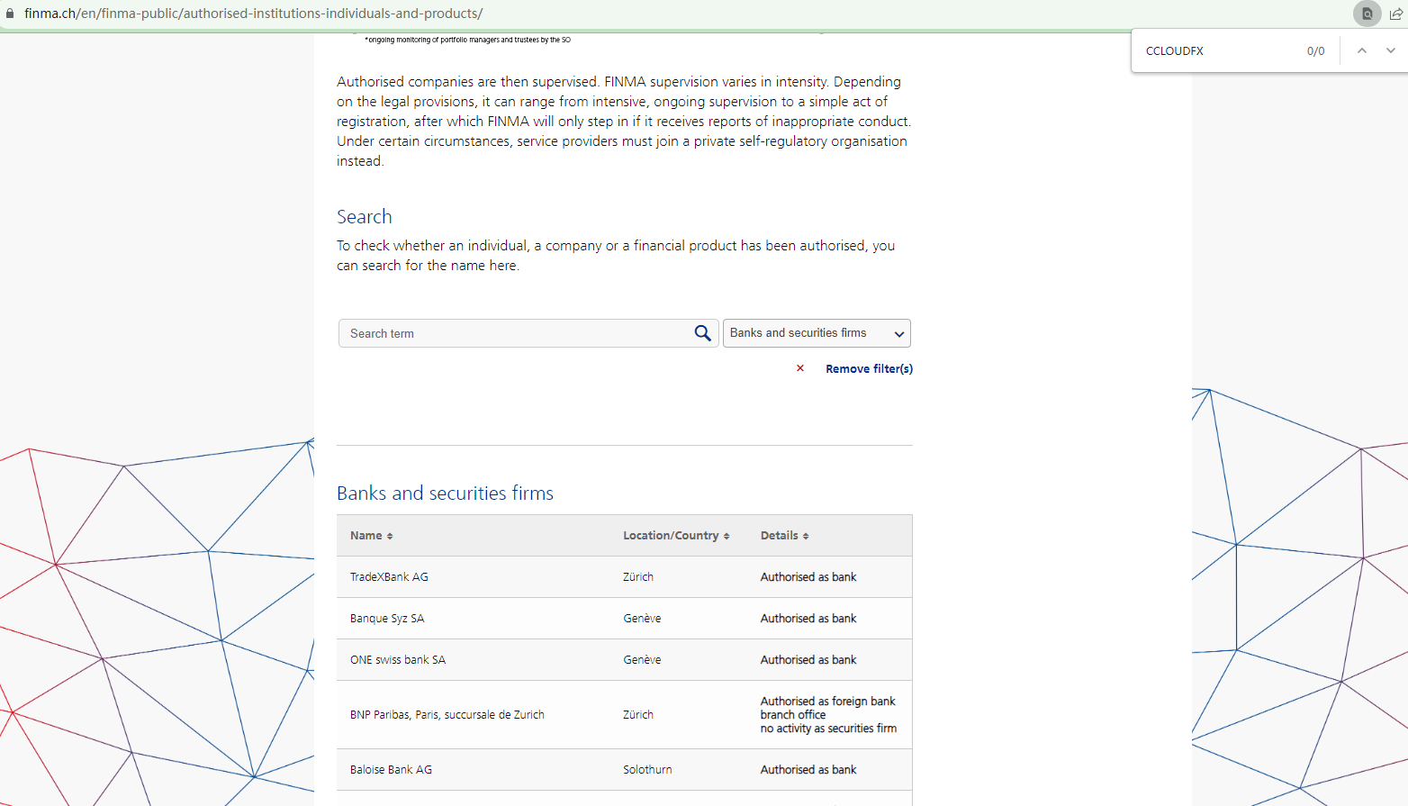Select the Baloise Bank AG row
Screen dimensions: 1408x806
click(391, 770)
